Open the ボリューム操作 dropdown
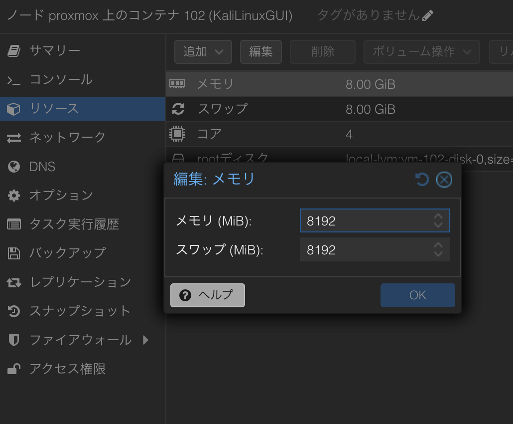The width and height of the screenshot is (513, 424). click(421, 51)
